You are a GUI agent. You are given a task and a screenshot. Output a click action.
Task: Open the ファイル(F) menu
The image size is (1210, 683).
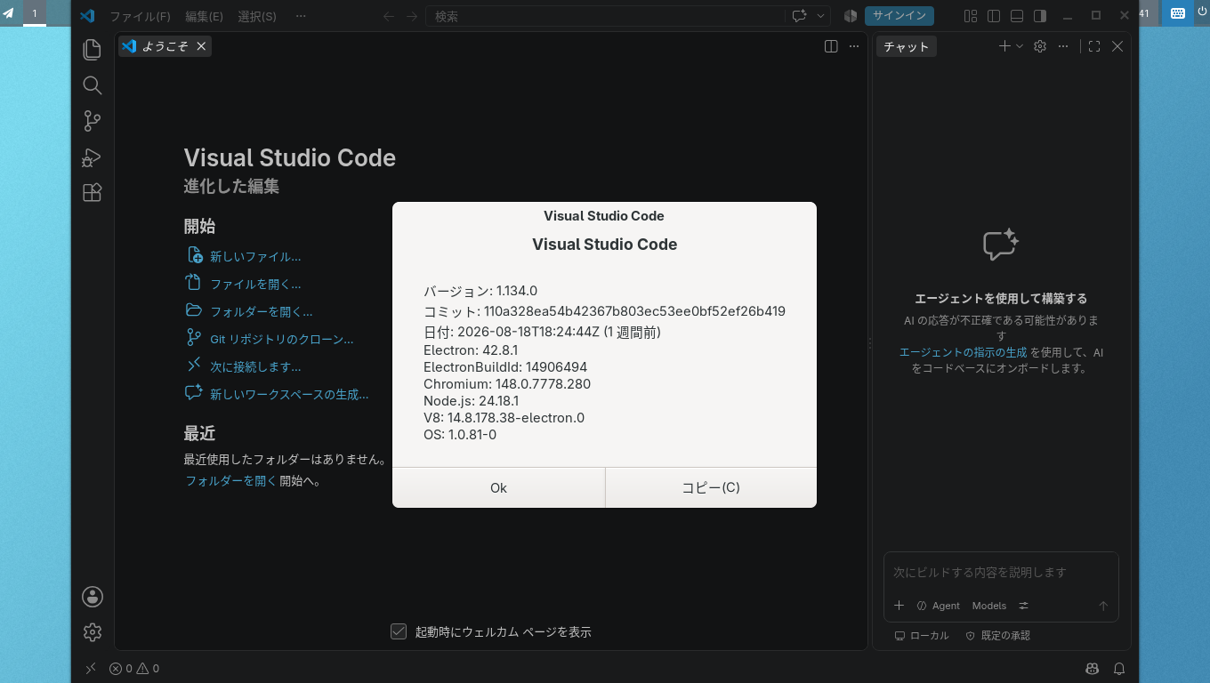point(140,16)
